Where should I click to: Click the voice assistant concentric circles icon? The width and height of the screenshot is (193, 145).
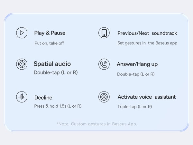(104, 97)
